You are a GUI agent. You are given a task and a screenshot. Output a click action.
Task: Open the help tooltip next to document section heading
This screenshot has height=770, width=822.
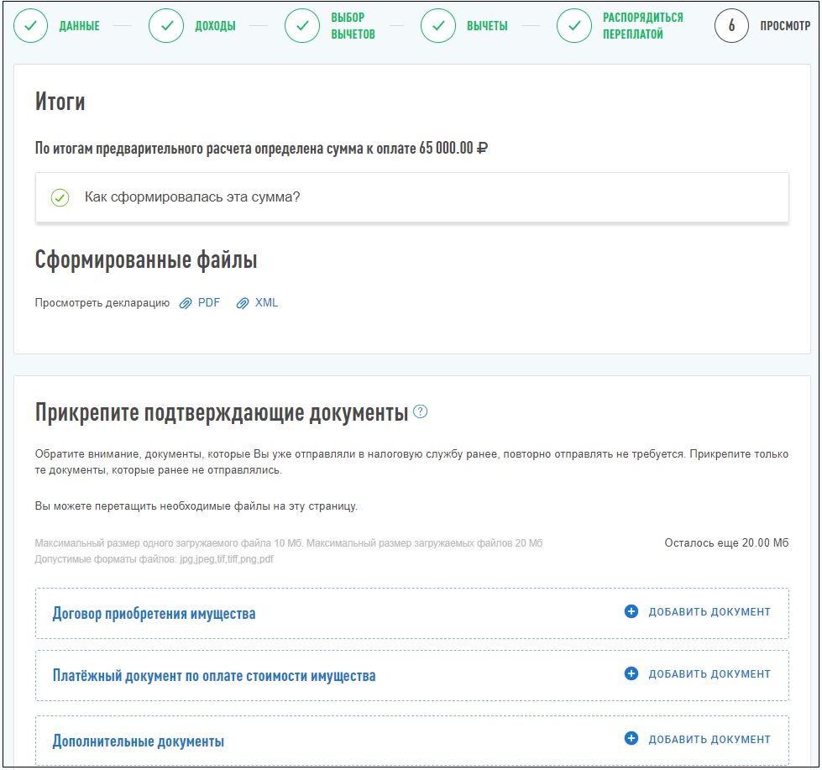[420, 411]
